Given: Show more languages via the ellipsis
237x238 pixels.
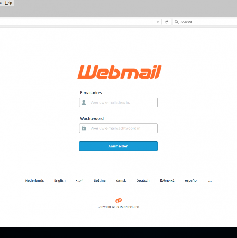Looking at the screenshot, I should pos(210,181).
